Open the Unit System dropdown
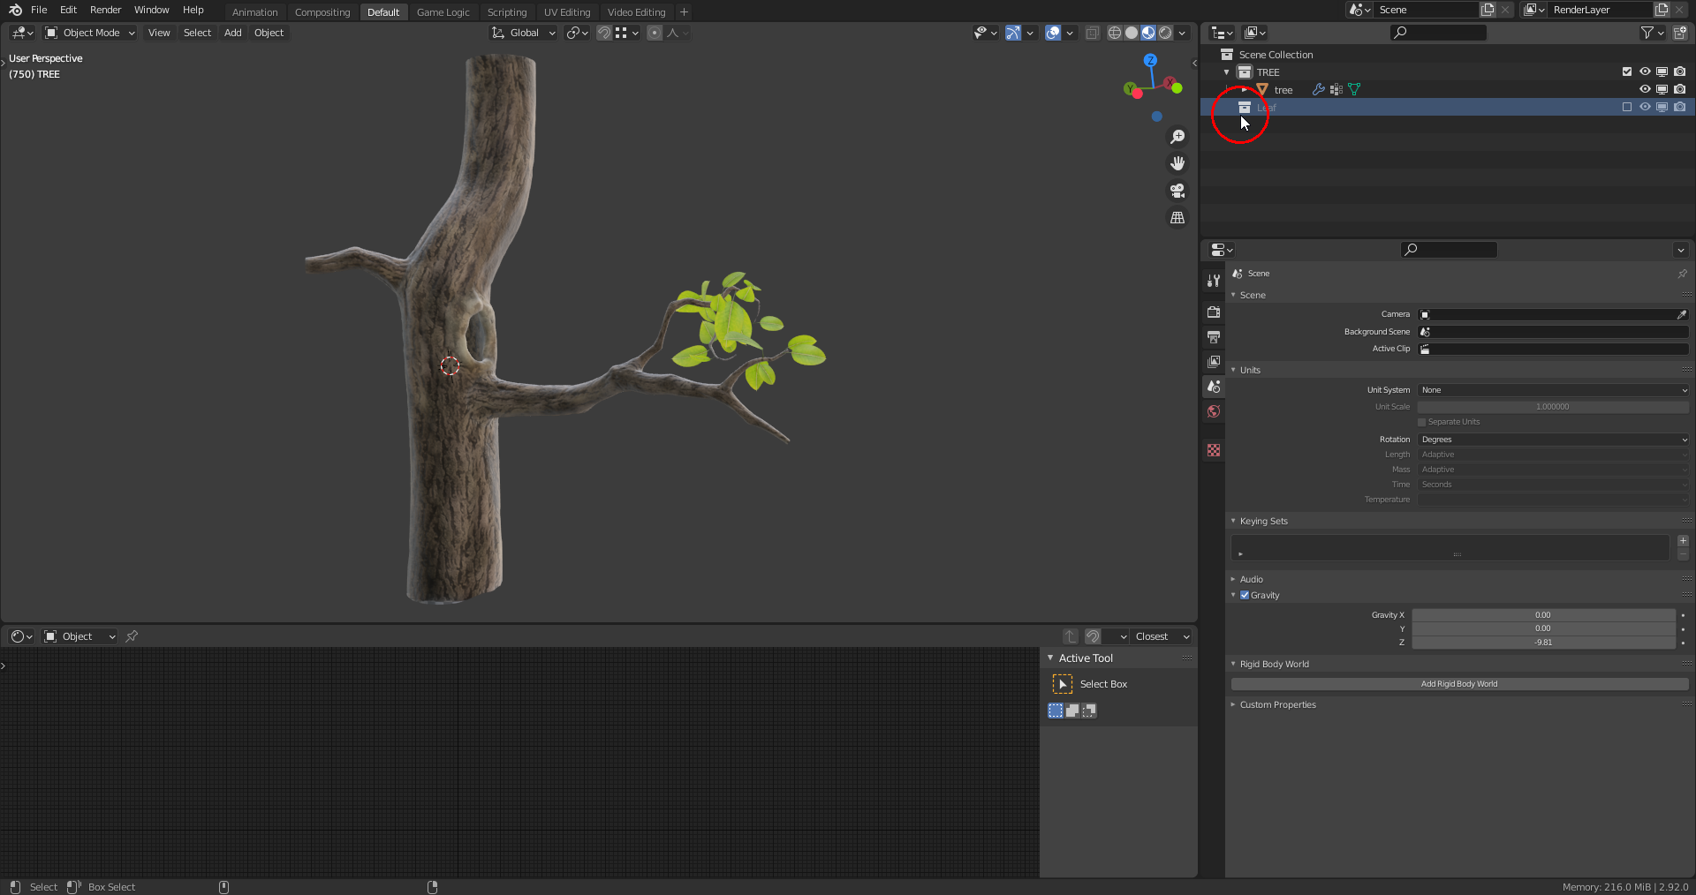The height and width of the screenshot is (895, 1696). (x=1553, y=390)
